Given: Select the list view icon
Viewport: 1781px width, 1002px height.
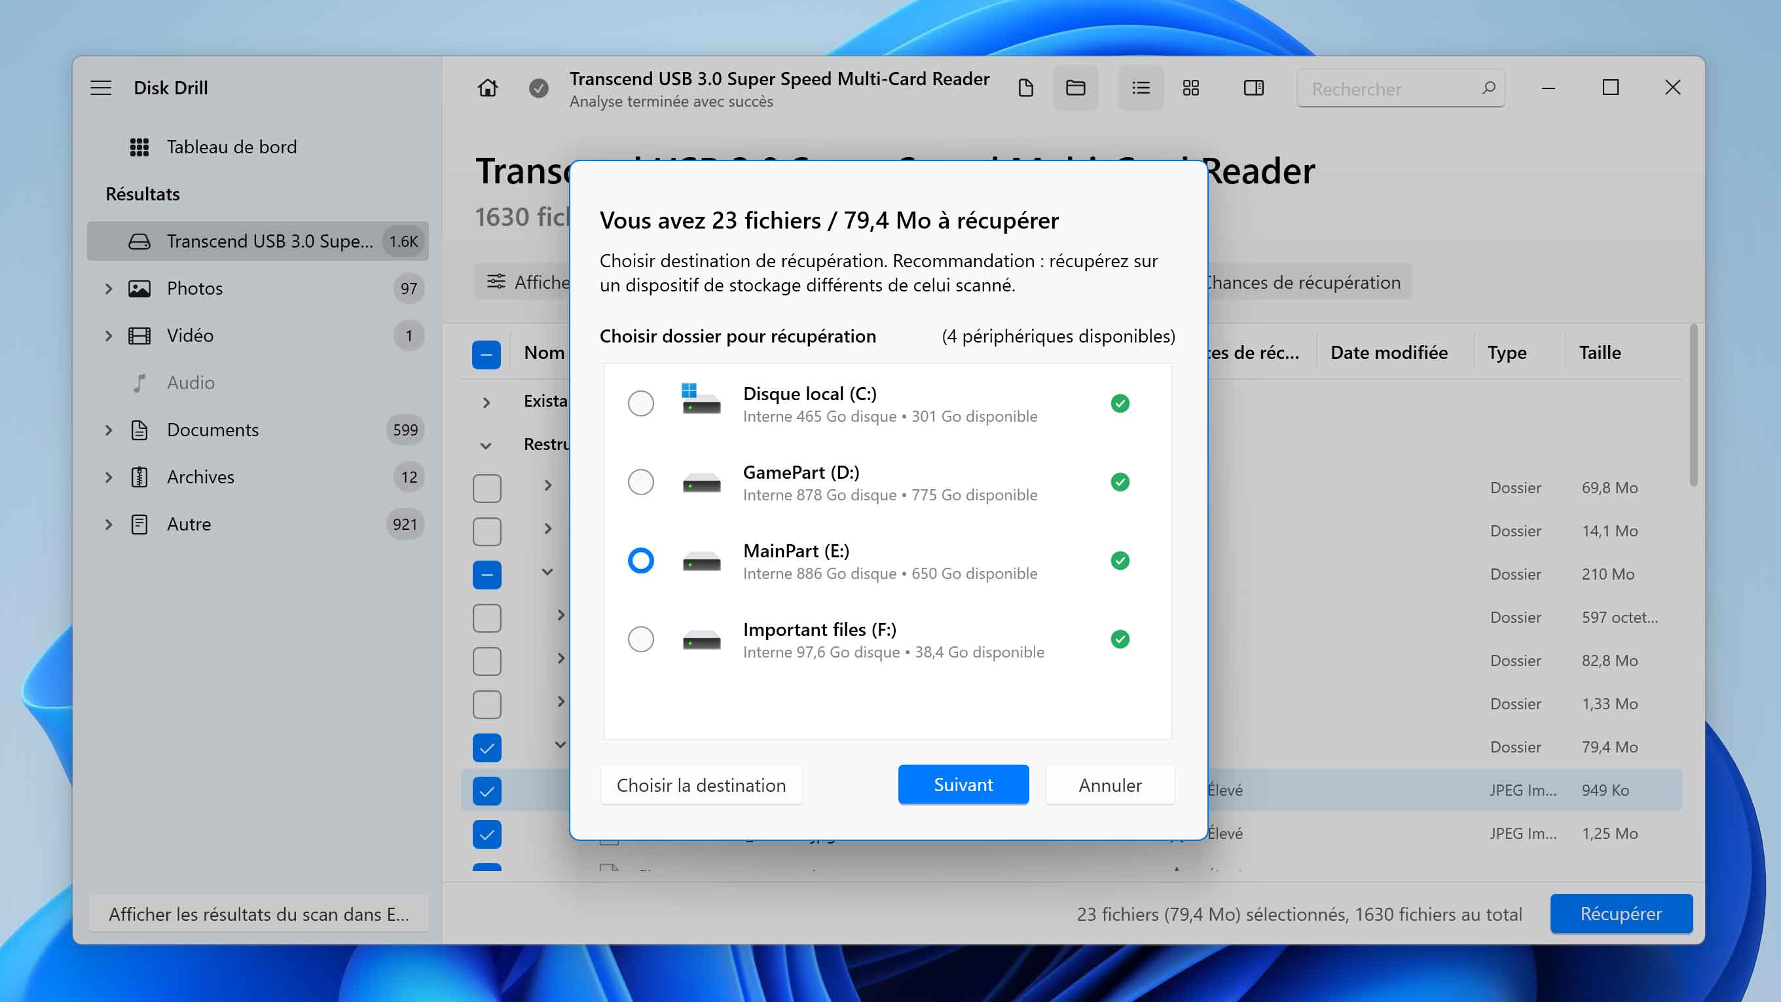Looking at the screenshot, I should click(x=1141, y=88).
